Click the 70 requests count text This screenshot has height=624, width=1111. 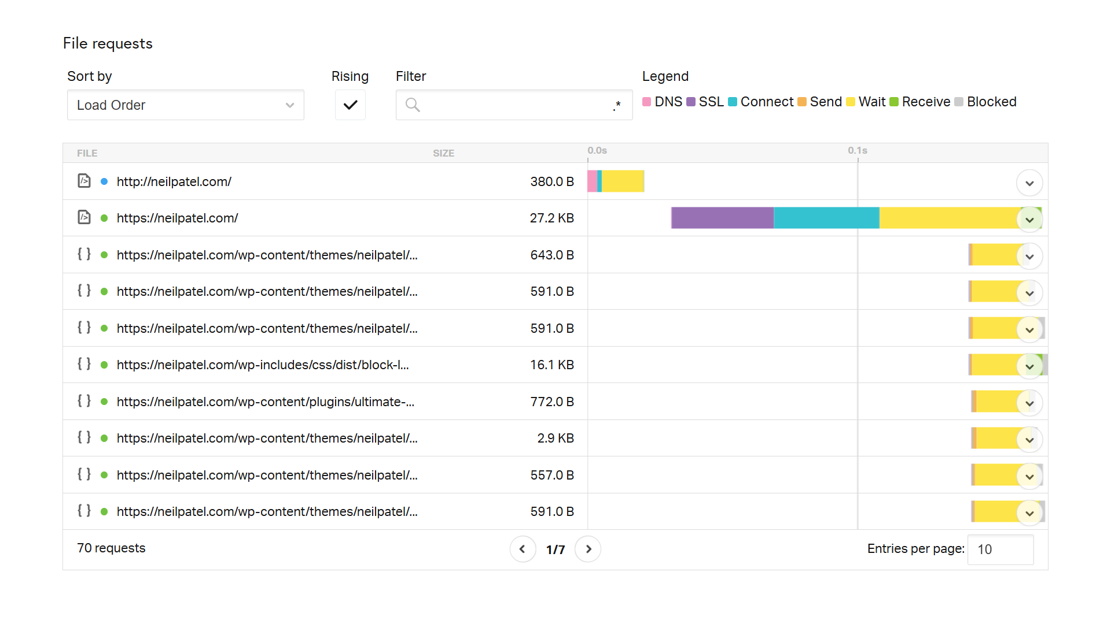click(111, 548)
